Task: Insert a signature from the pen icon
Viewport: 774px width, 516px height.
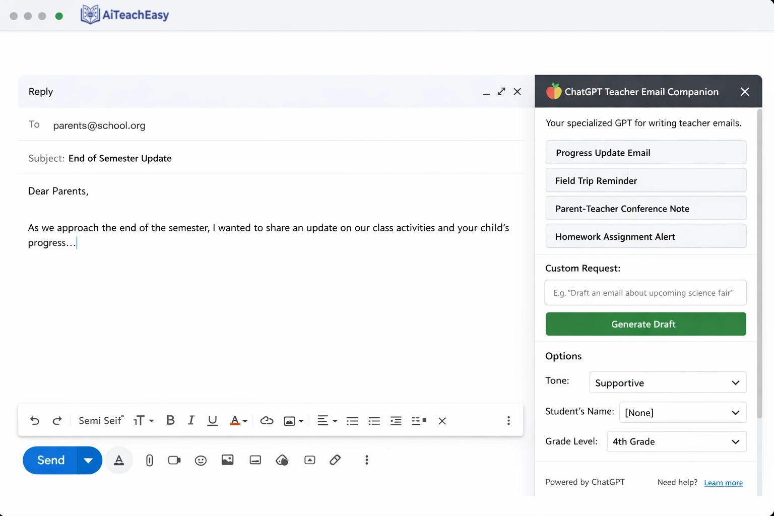Action: [335, 460]
